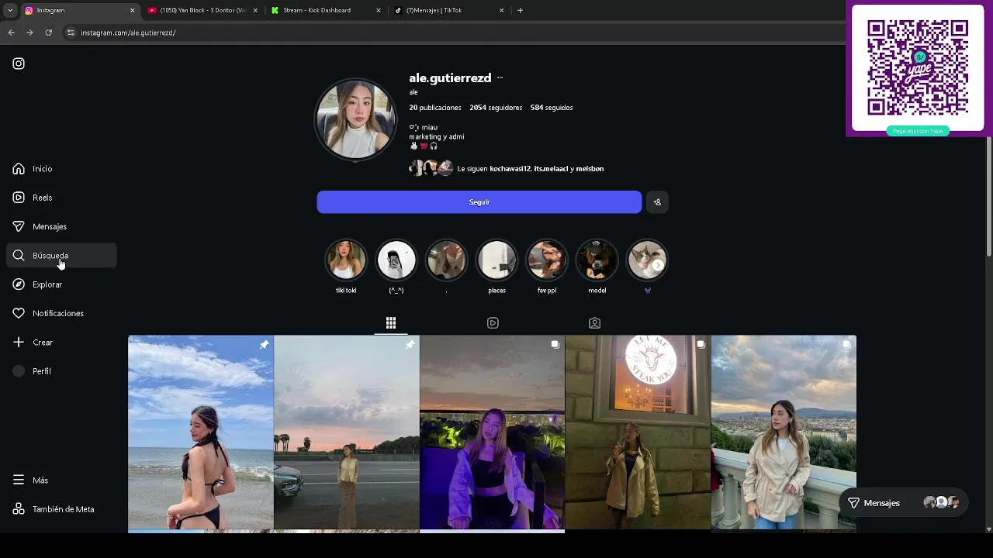The image size is (993, 558).
Task: Open its.melaacl follower link
Action: (551, 168)
